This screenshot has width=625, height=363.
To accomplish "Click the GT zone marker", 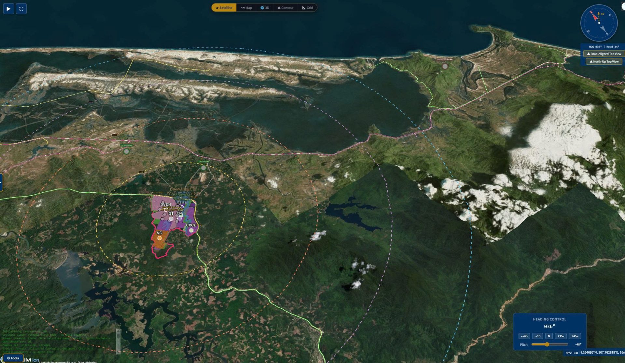I will tap(171, 219).
